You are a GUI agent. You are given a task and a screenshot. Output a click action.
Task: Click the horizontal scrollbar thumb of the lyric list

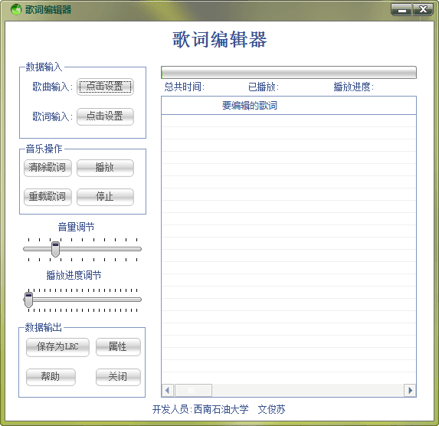(193, 391)
